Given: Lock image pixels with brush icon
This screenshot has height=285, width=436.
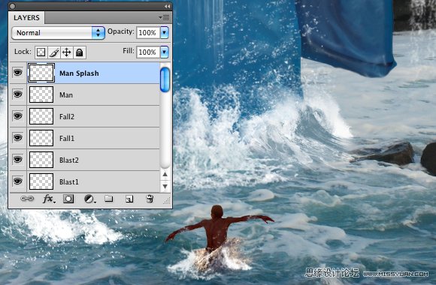Looking at the screenshot, I should point(54,52).
